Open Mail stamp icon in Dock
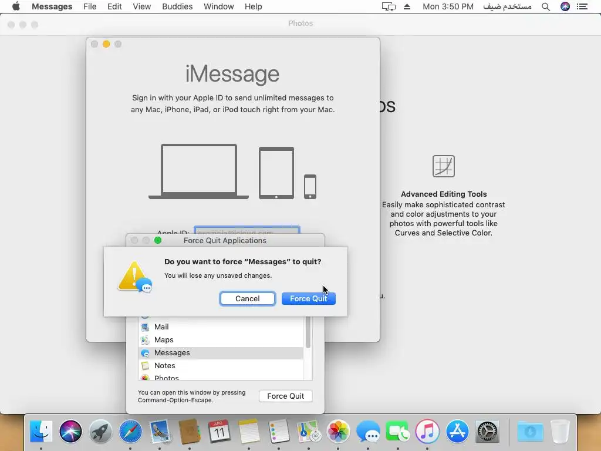This screenshot has width=601, height=451. coord(160,431)
